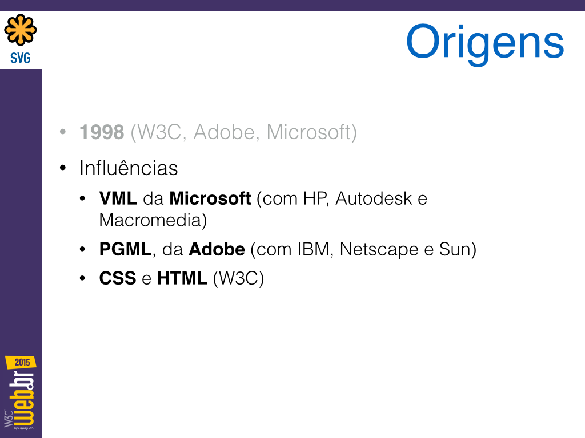Click the (W3C) text after HTML
Screen dimensions: 585x438
coord(238,278)
